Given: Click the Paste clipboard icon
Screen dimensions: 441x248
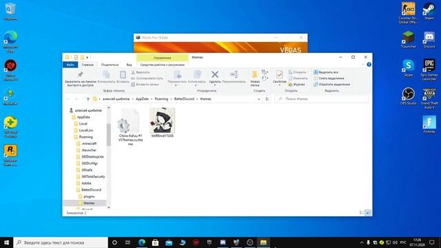Looking at the screenshot, I should click(x=123, y=74).
